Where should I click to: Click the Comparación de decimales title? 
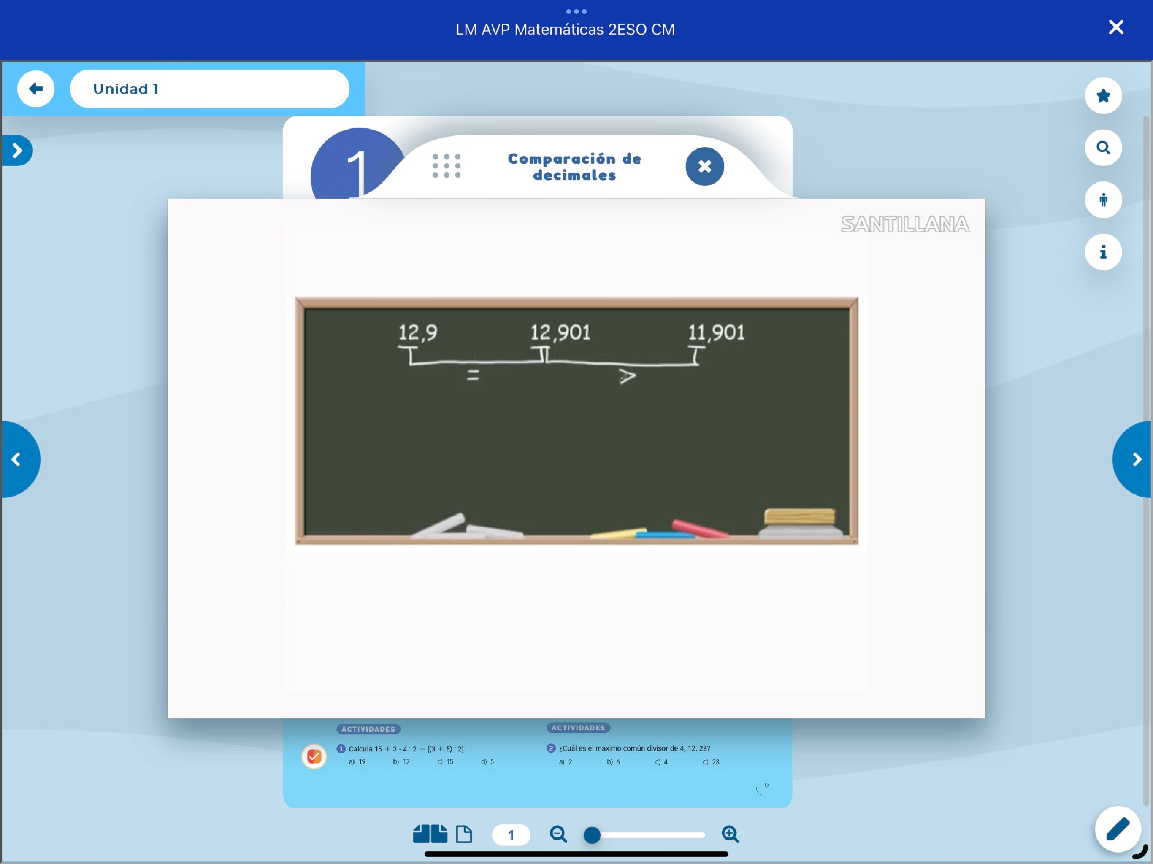pos(574,167)
